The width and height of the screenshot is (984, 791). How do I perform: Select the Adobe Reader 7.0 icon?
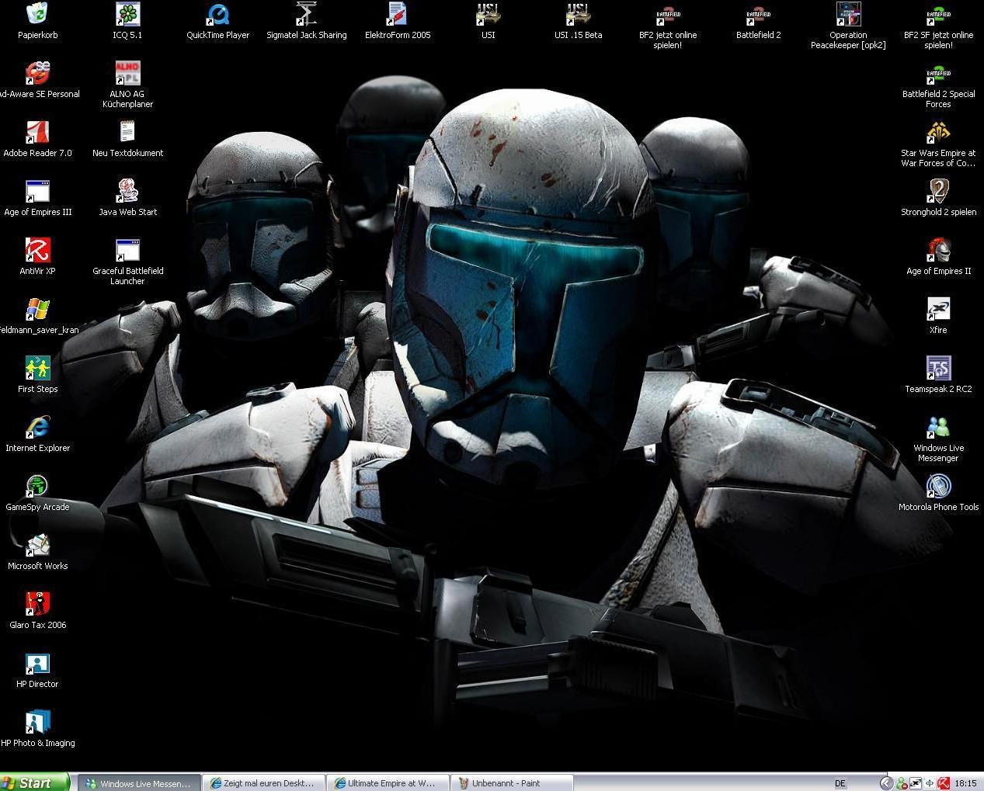37,132
